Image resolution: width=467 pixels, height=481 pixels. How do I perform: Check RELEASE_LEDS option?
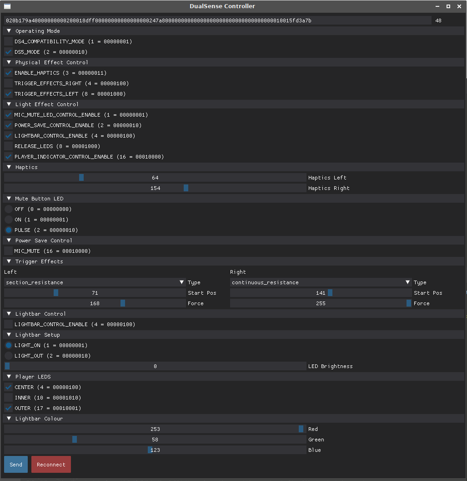pos(8,146)
